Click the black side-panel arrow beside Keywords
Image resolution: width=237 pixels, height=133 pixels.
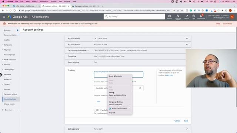[x=1, y=75]
